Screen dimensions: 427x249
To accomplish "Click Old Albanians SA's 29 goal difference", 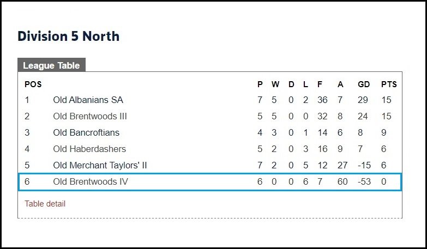I will click(x=363, y=100).
